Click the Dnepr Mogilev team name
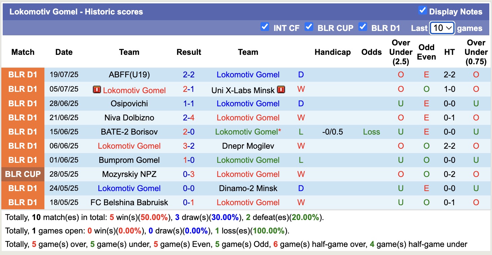Viewport: 492px width, 255px height. pyautogui.click(x=248, y=146)
